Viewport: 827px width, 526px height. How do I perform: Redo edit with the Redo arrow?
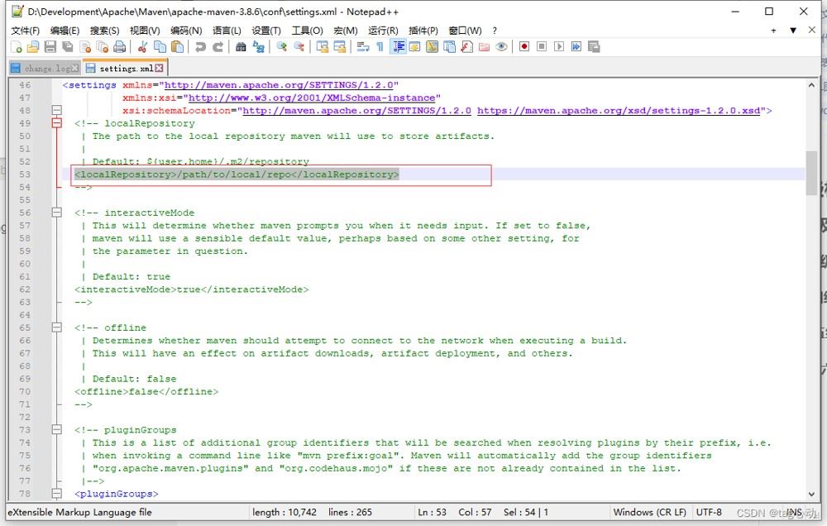coord(218,47)
